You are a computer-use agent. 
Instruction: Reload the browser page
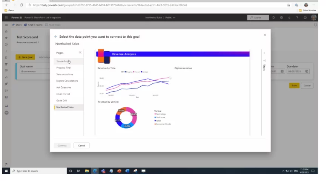coord(21,5)
